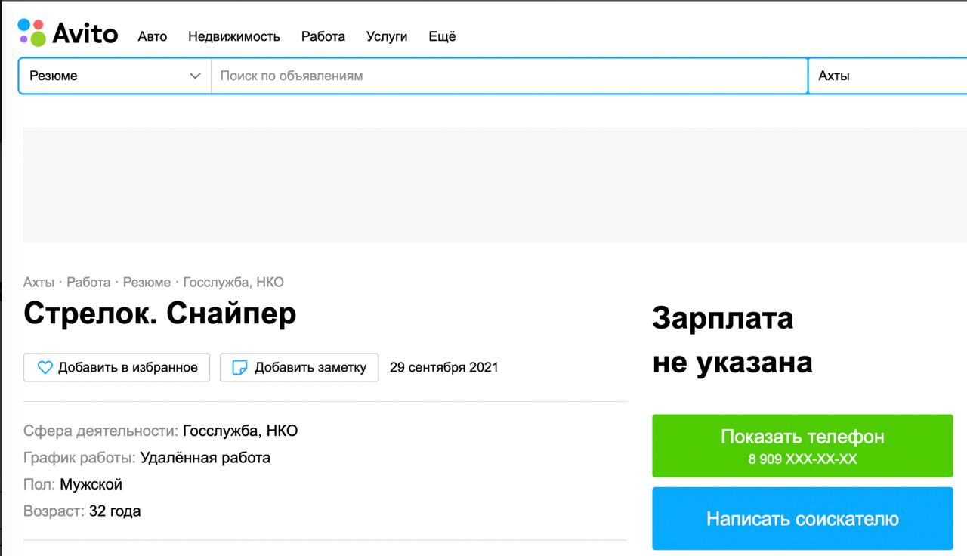The height and width of the screenshot is (556, 967).
Task: Open the Ещё menu item
Action: [442, 36]
